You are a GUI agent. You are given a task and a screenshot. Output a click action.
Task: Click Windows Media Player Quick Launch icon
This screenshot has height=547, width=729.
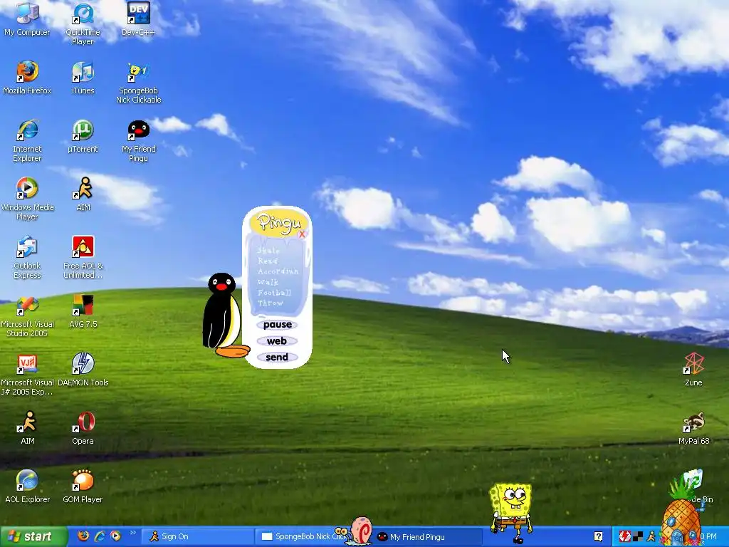tap(115, 536)
